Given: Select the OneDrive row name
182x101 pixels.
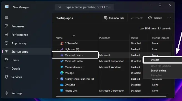Looking at the screenshot, I should tap(70, 85).
